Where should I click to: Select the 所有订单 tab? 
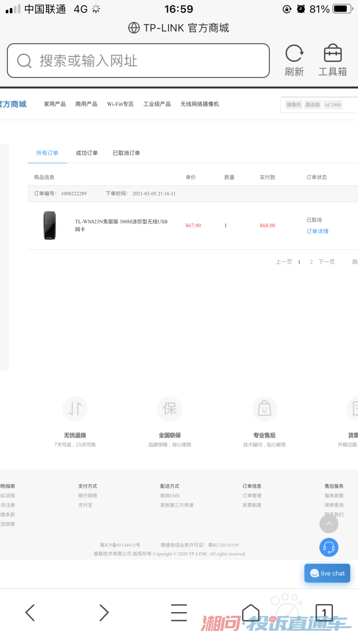[47, 153]
